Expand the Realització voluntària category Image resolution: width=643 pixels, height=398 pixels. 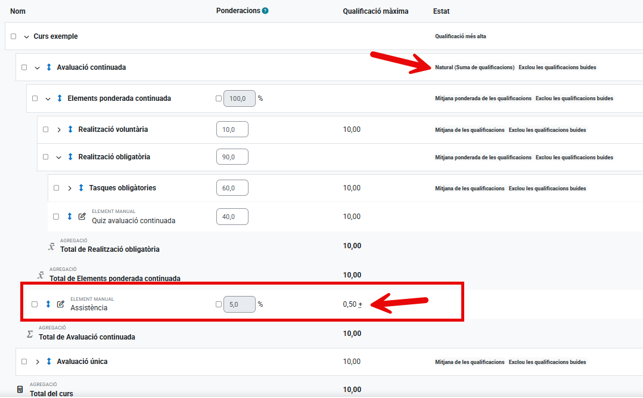point(59,130)
